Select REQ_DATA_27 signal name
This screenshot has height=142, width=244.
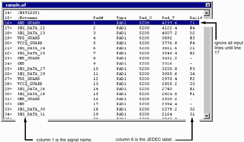pos(31,68)
